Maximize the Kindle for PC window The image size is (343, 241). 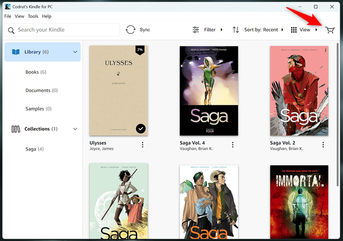[x=315, y=7]
